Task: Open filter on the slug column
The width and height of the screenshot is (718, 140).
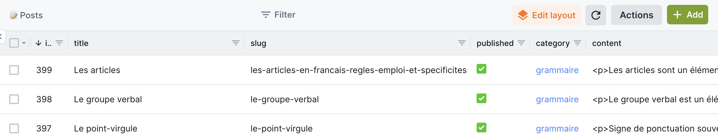Action: [x=462, y=43]
